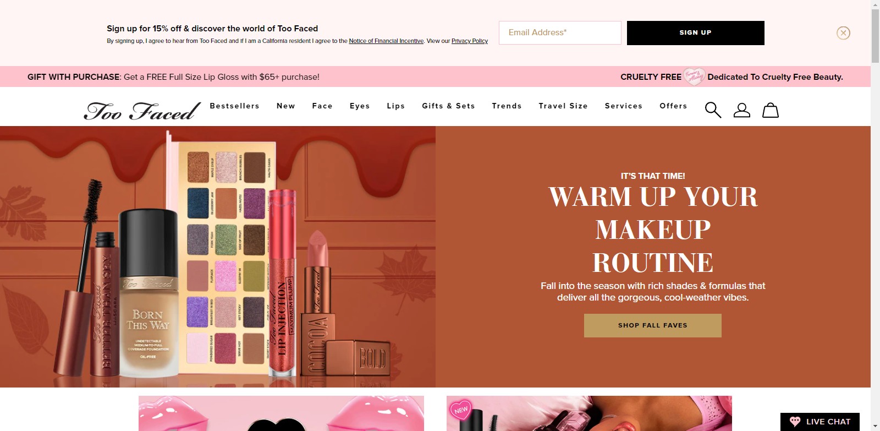Close the email signup banner

pos(843,33)
